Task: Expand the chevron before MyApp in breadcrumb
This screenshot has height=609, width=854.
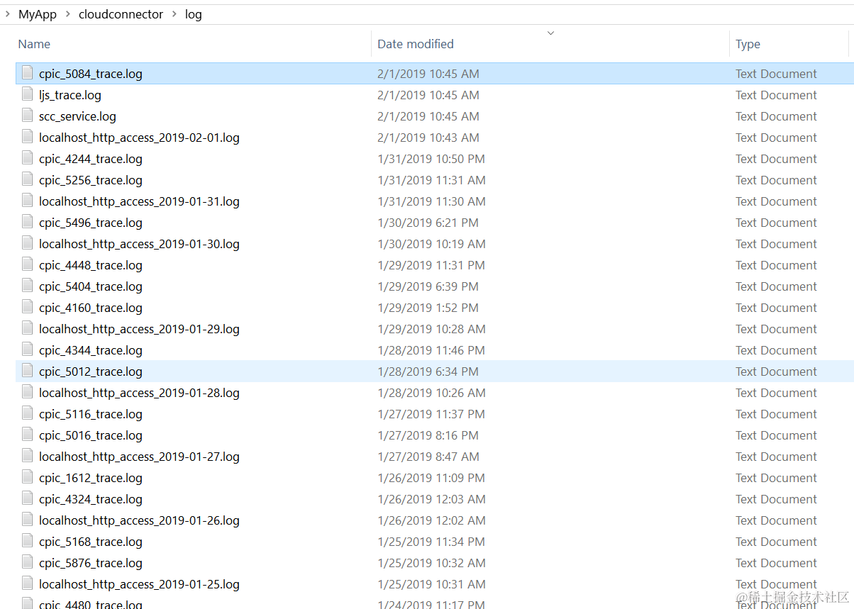Action: coord(7,14)
